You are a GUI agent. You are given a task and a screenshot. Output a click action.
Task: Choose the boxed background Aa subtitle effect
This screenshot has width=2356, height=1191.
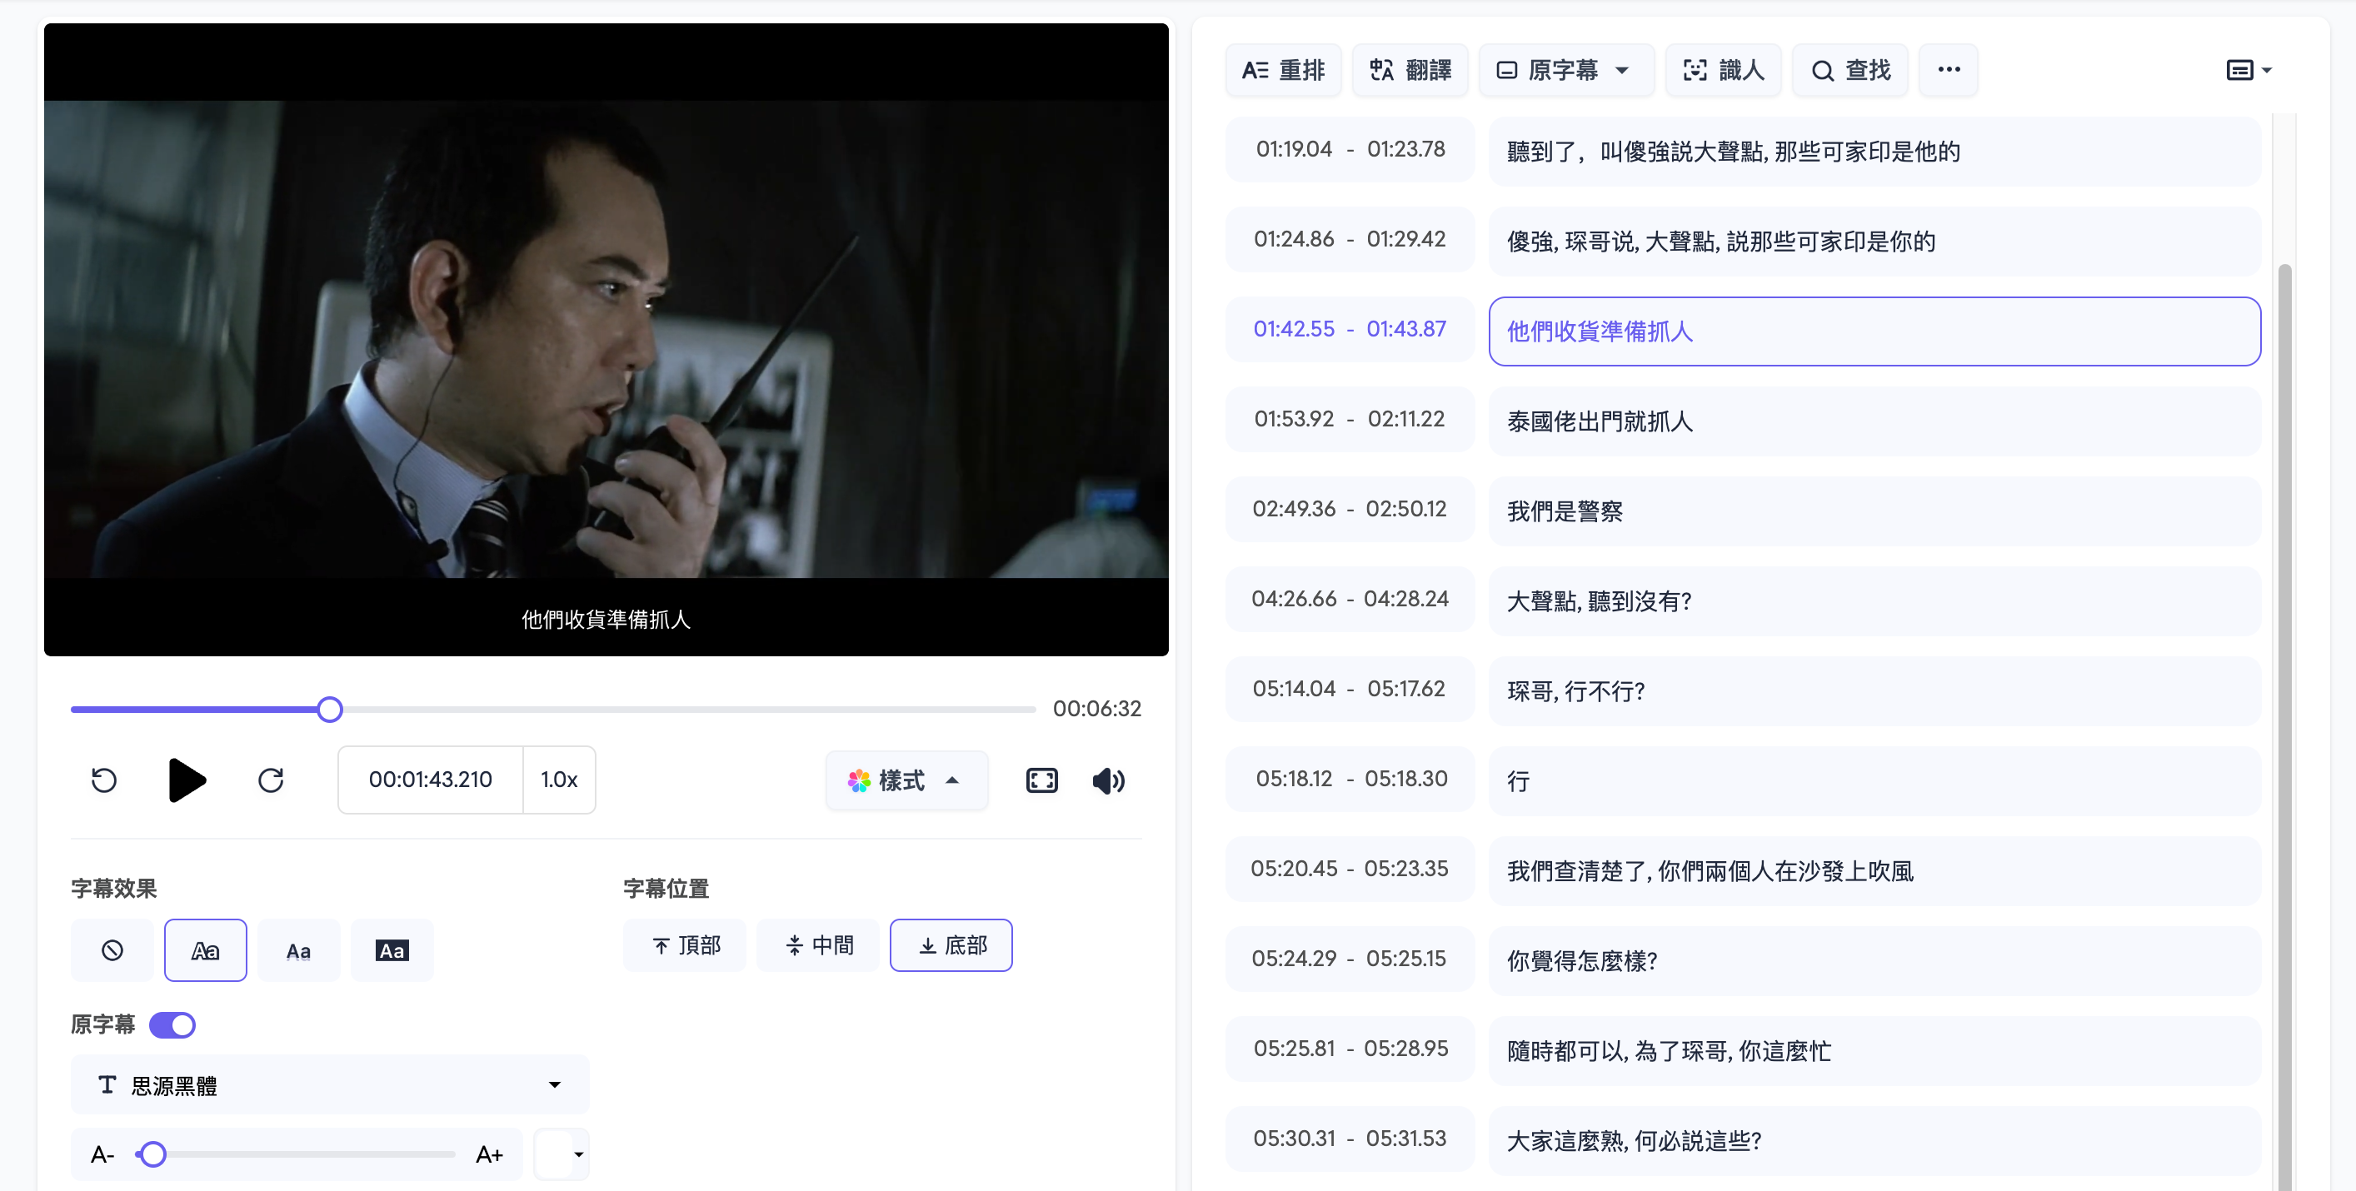click(392, 949)
